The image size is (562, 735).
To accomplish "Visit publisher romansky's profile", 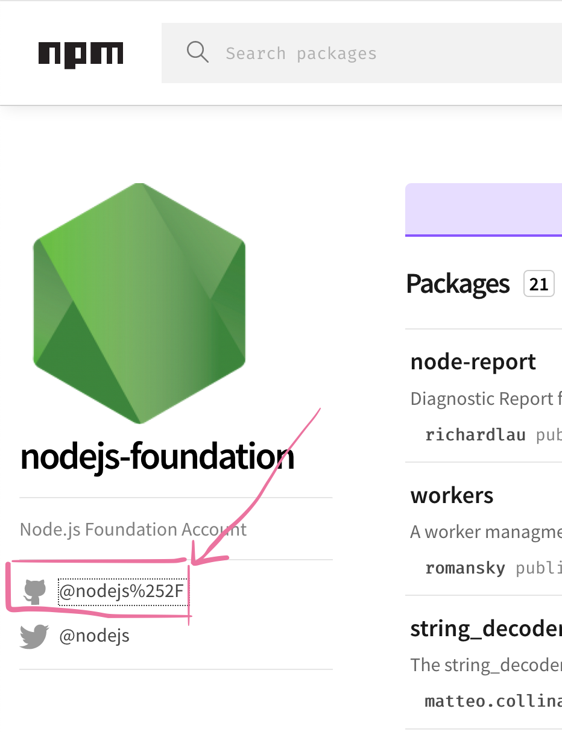I will click(465, 568).
